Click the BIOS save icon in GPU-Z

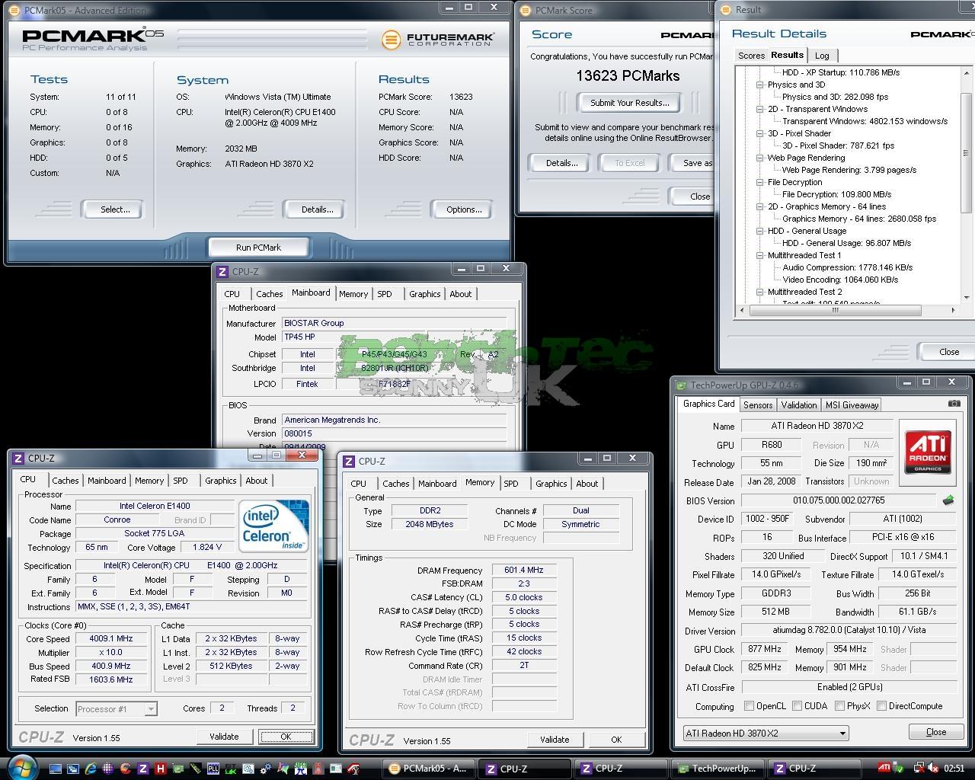tap(948, 500)
